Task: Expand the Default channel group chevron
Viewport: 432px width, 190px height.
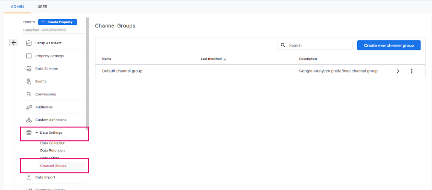Action: pos(398,71)
